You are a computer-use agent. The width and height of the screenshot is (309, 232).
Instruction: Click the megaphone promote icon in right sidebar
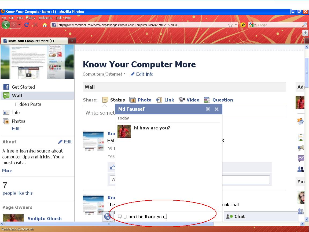coord(301,148)
